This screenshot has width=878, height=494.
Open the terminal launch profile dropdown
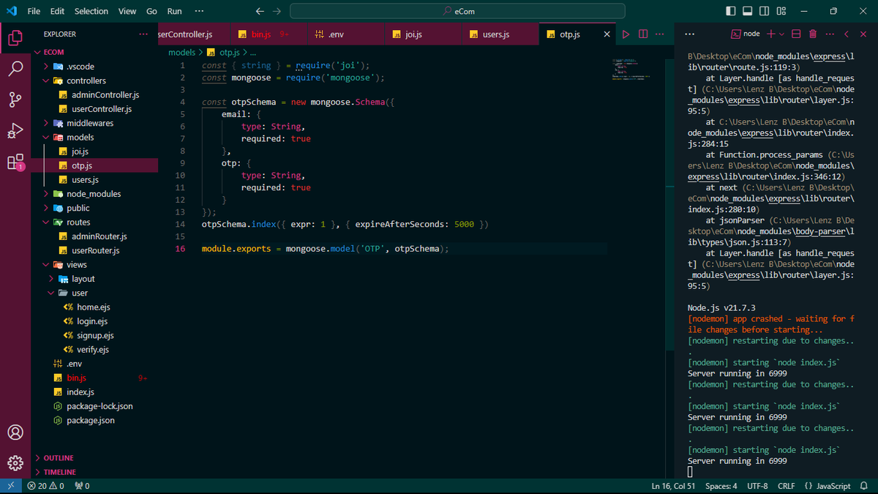781,34
